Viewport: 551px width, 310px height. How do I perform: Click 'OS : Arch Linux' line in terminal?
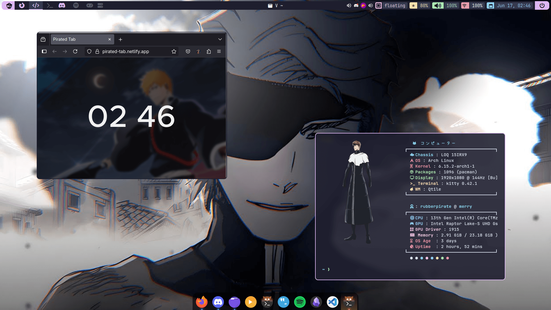point(432,160)
